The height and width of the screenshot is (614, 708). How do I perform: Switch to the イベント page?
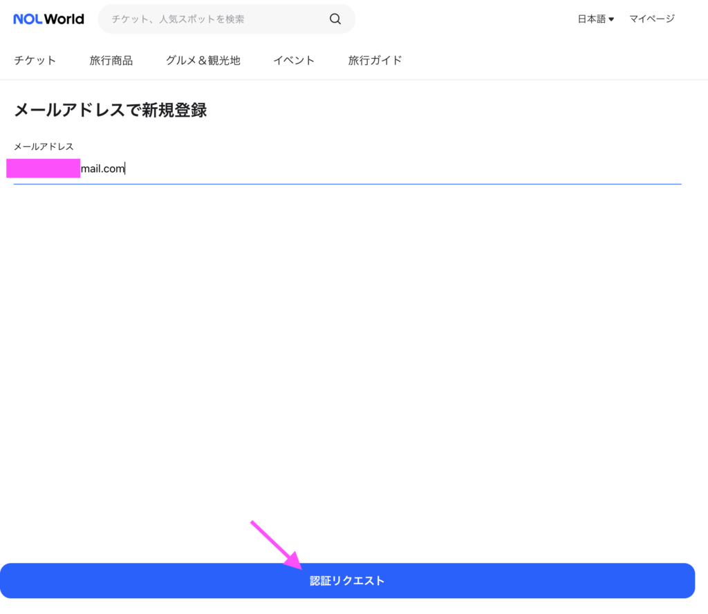(294, 60)
